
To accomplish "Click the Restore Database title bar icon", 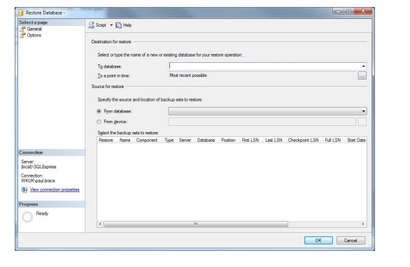I will (x=21, y=13).
